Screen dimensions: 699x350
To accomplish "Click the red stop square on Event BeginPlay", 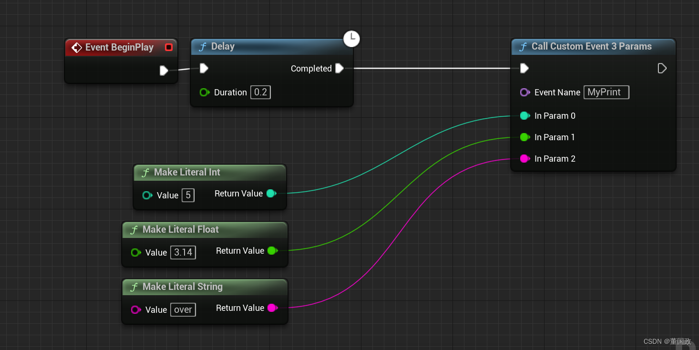I will click(168, 47).
